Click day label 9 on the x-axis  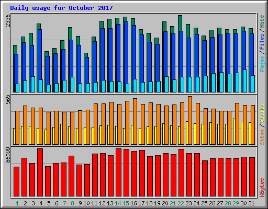(x=80, y=203)
